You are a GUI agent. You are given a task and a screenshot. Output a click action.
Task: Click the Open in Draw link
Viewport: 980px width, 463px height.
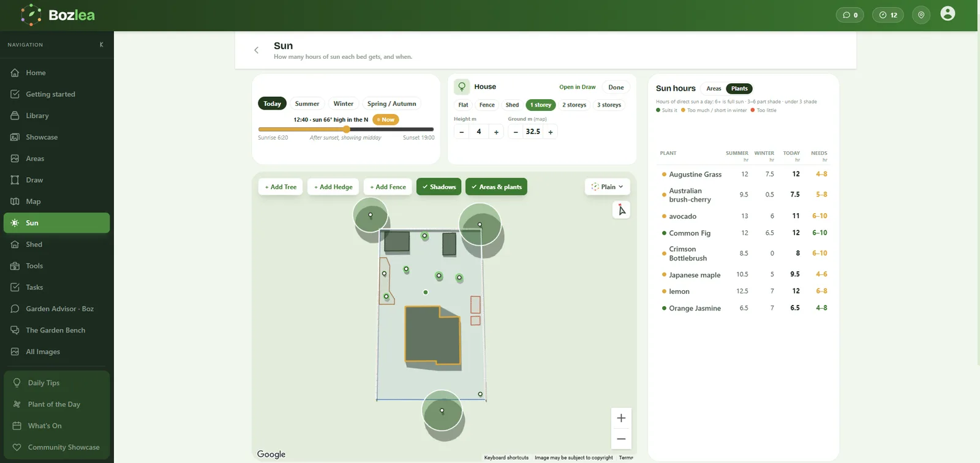tap(578, 87)
